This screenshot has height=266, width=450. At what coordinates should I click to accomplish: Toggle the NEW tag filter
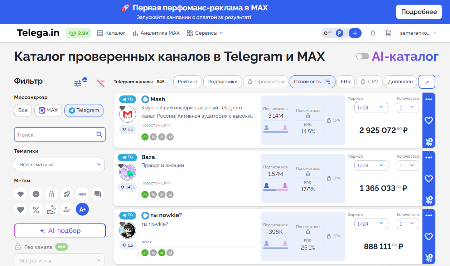click(82, 194)
